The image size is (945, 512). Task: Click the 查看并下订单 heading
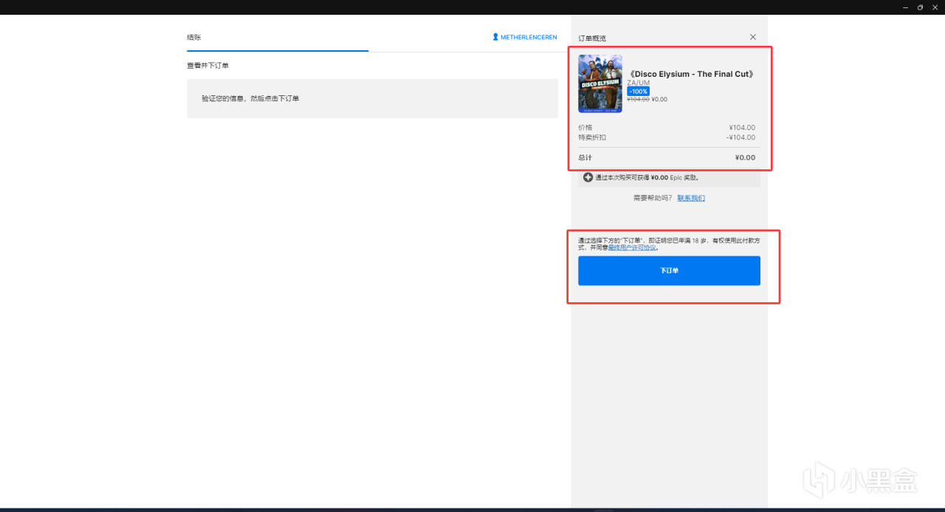[207, 66]
